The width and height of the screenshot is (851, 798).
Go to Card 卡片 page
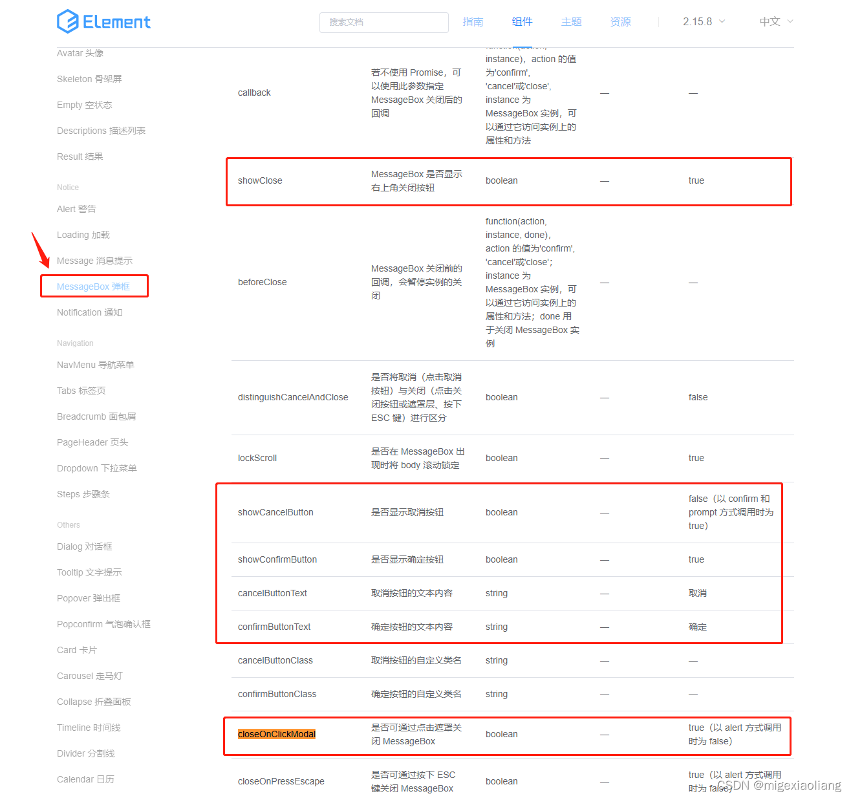point(77,650)
